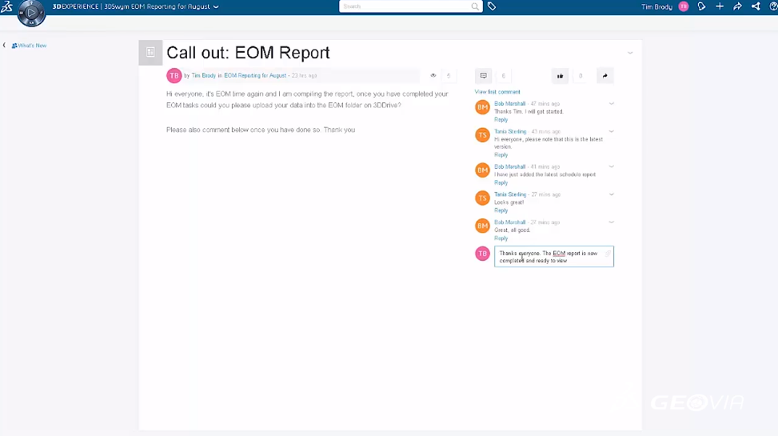The image size is (778, 436).
Task: Click the notifications icon next to avatar
Action: pos(701,6)
